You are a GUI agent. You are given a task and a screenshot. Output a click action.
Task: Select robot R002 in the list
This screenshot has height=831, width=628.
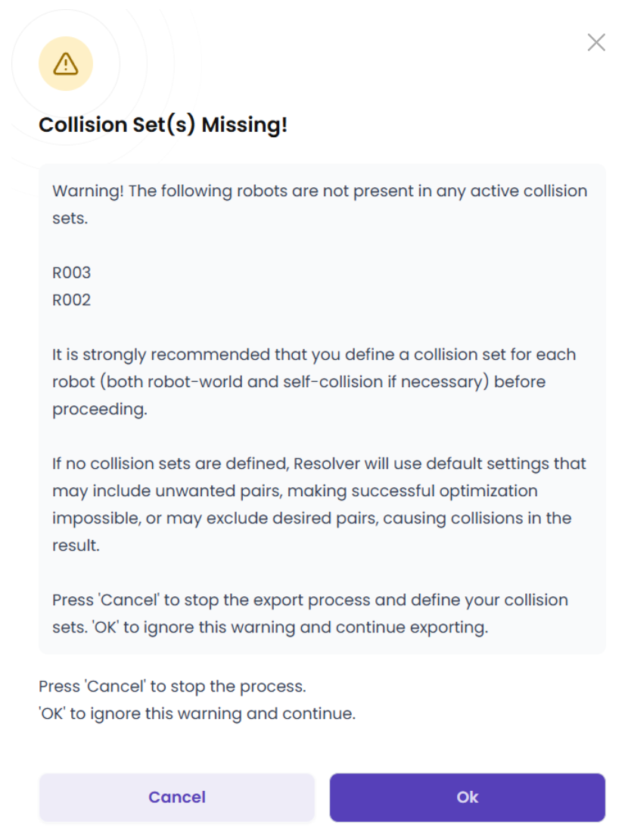point(71,300)
